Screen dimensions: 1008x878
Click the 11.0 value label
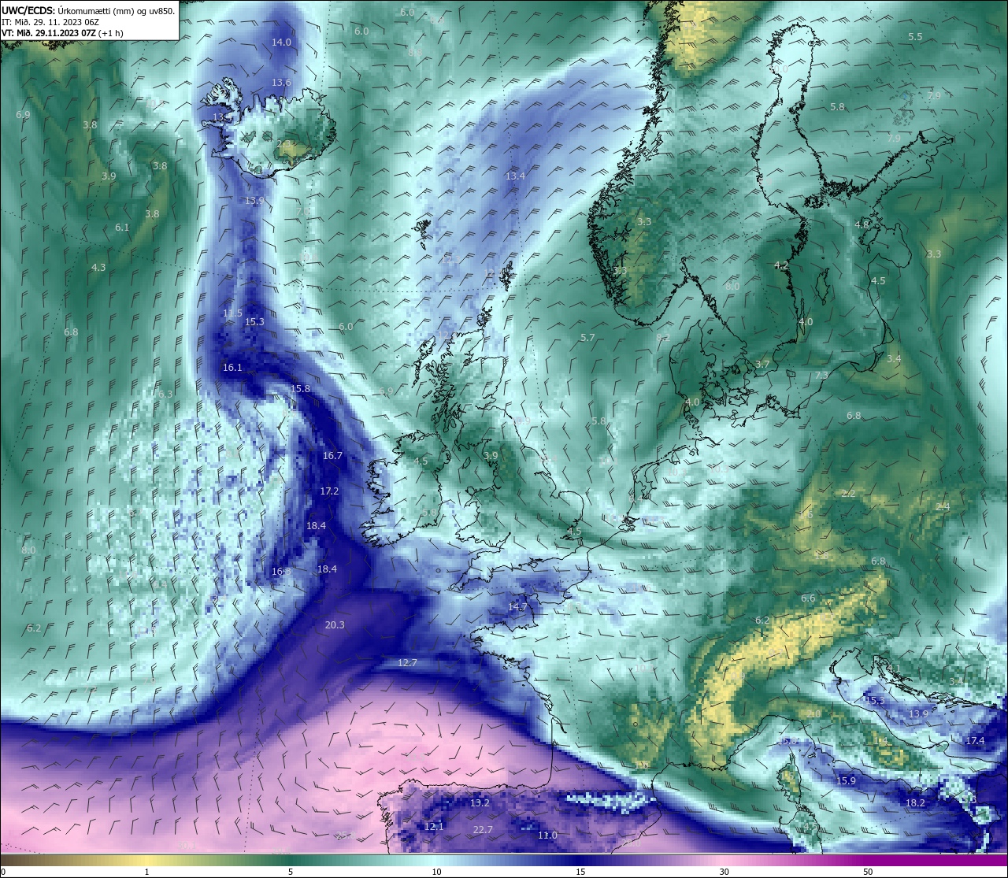(x=547, y=835)
